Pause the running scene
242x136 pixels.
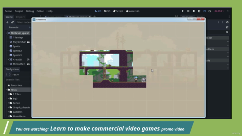click(188, 11)
